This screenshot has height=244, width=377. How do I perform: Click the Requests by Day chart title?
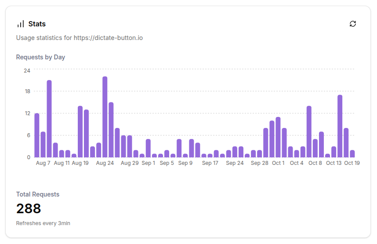point(40,57)
